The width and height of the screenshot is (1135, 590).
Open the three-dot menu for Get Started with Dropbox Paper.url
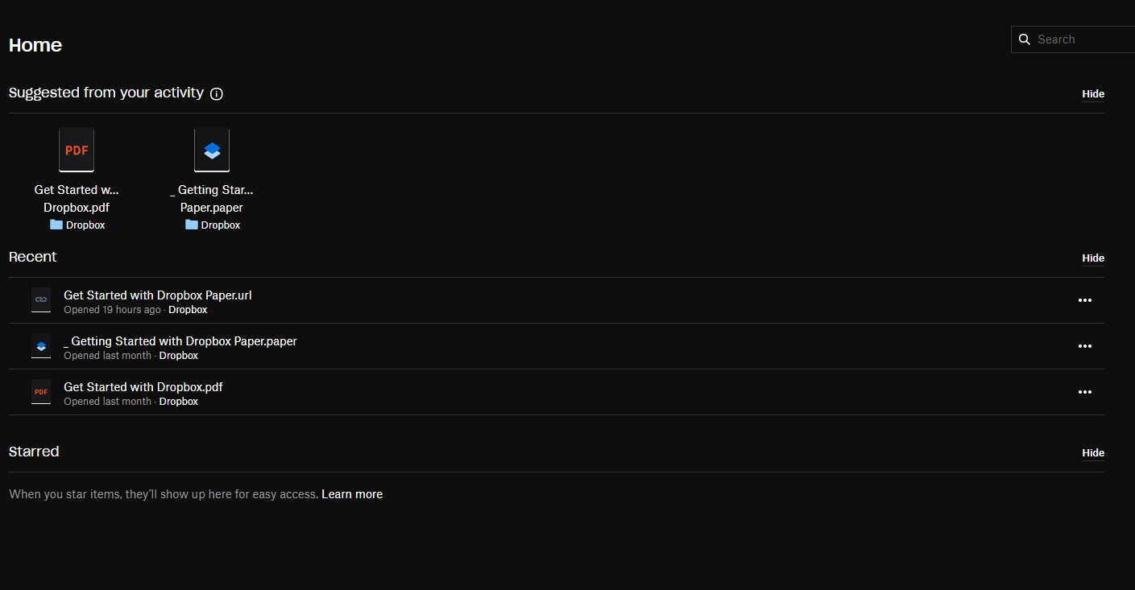(1084, 300)
